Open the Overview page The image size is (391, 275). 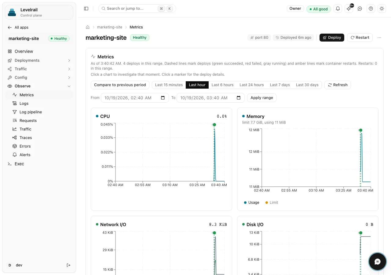[39, 51]
